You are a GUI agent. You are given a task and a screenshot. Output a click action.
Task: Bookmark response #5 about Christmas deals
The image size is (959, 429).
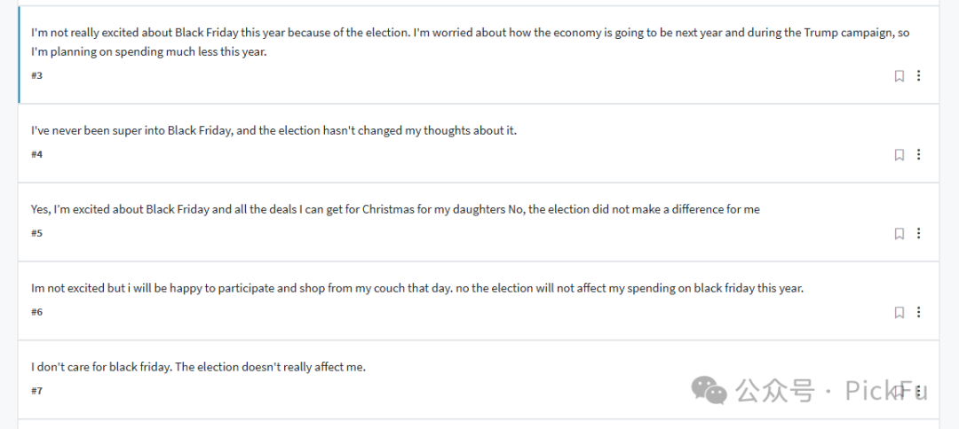(899, 234)
